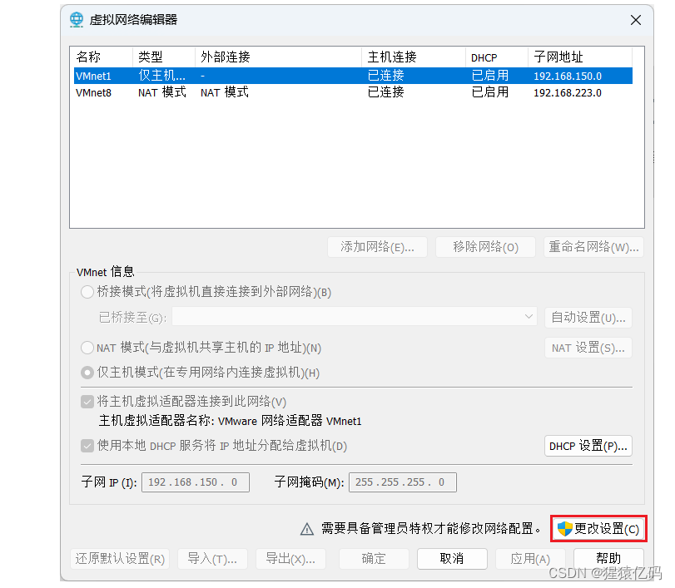Image resolution: width=675 pixels, height=588 pixels.
Task: Click the shield icon on 更改设置 button
Action: pyautogui.click(x=564, y=529)
